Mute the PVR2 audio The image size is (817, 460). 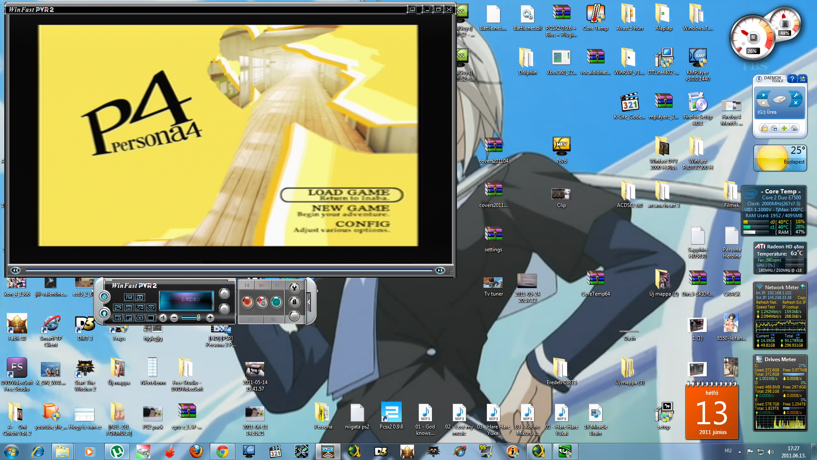[163, 318]
